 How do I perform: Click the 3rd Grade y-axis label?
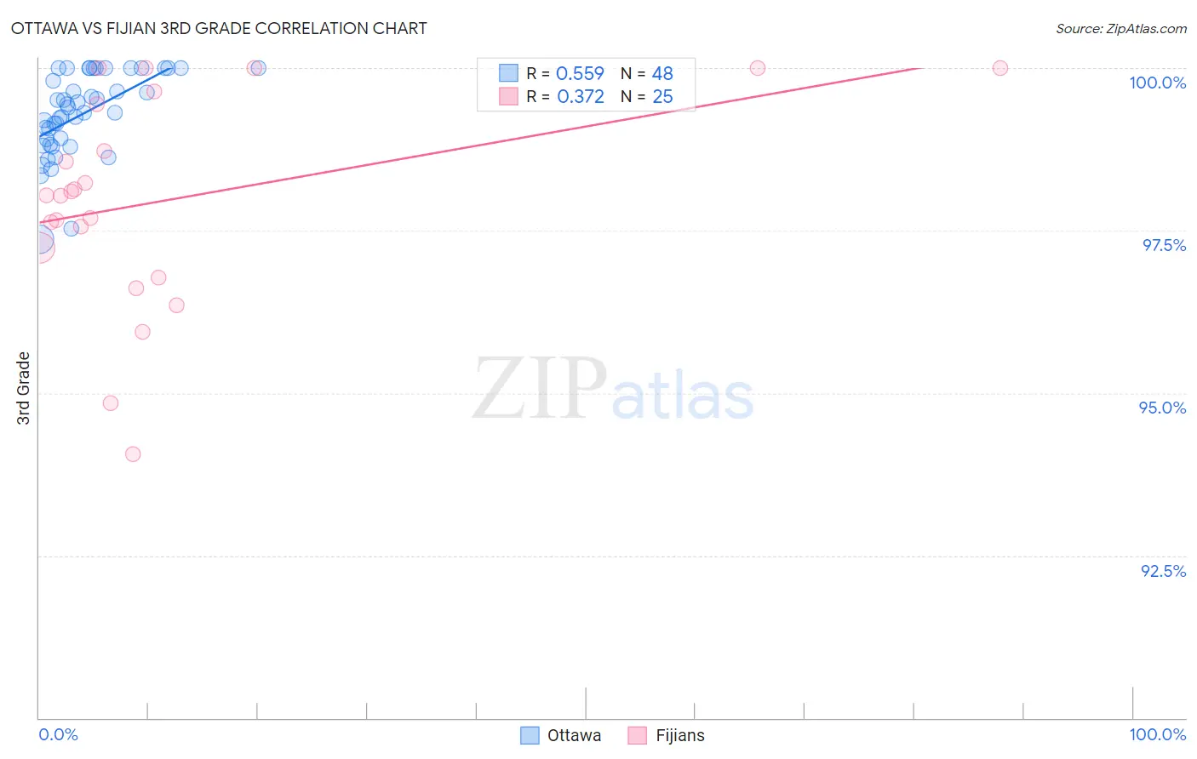24,388
